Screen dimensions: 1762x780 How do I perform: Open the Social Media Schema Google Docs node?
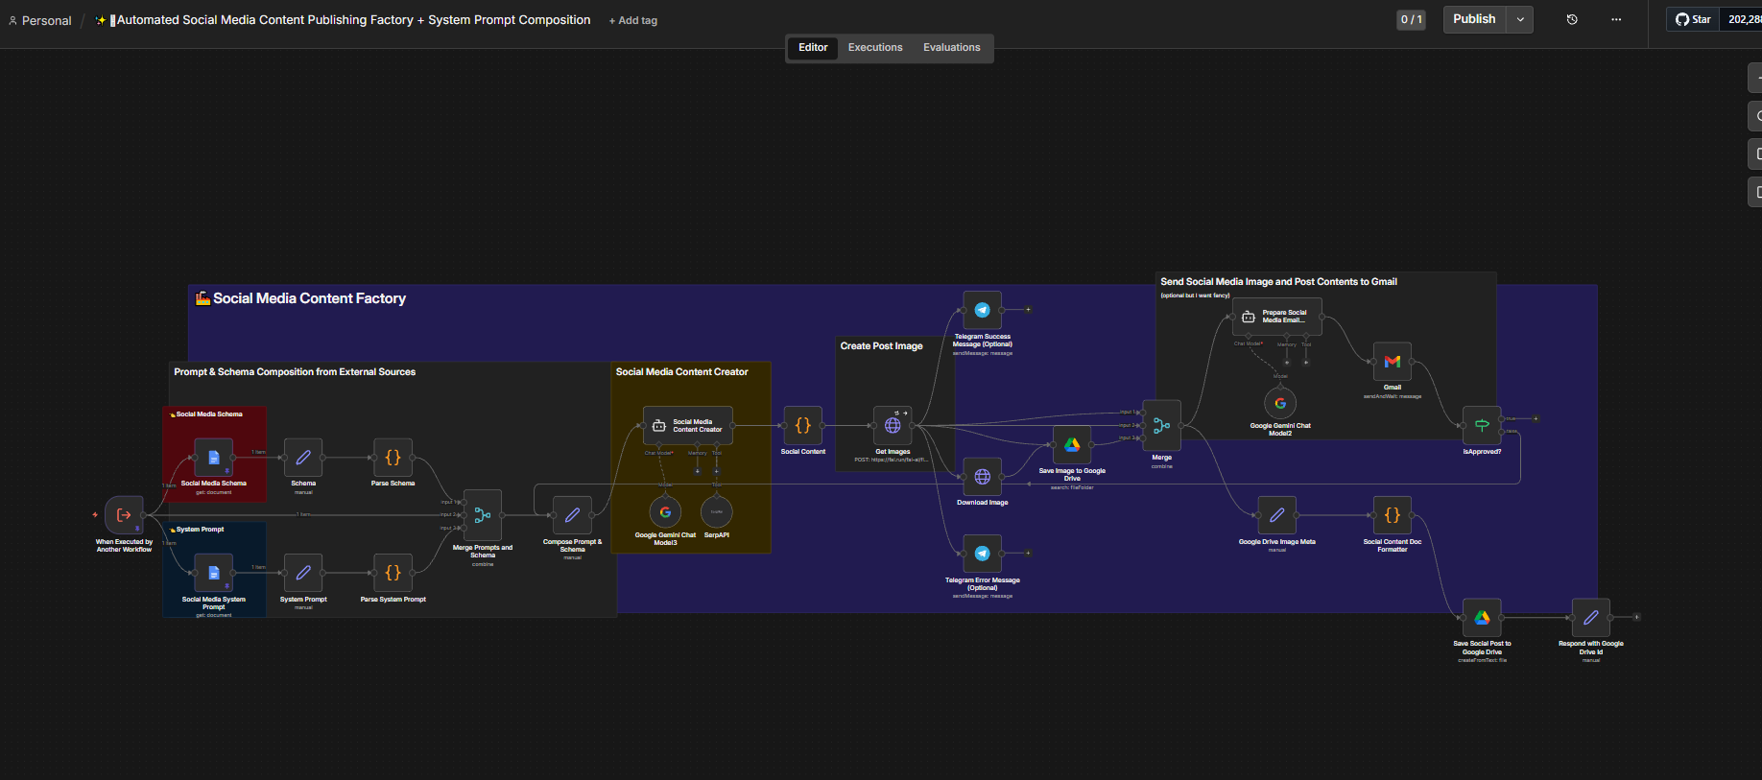[x=214, y=458]
